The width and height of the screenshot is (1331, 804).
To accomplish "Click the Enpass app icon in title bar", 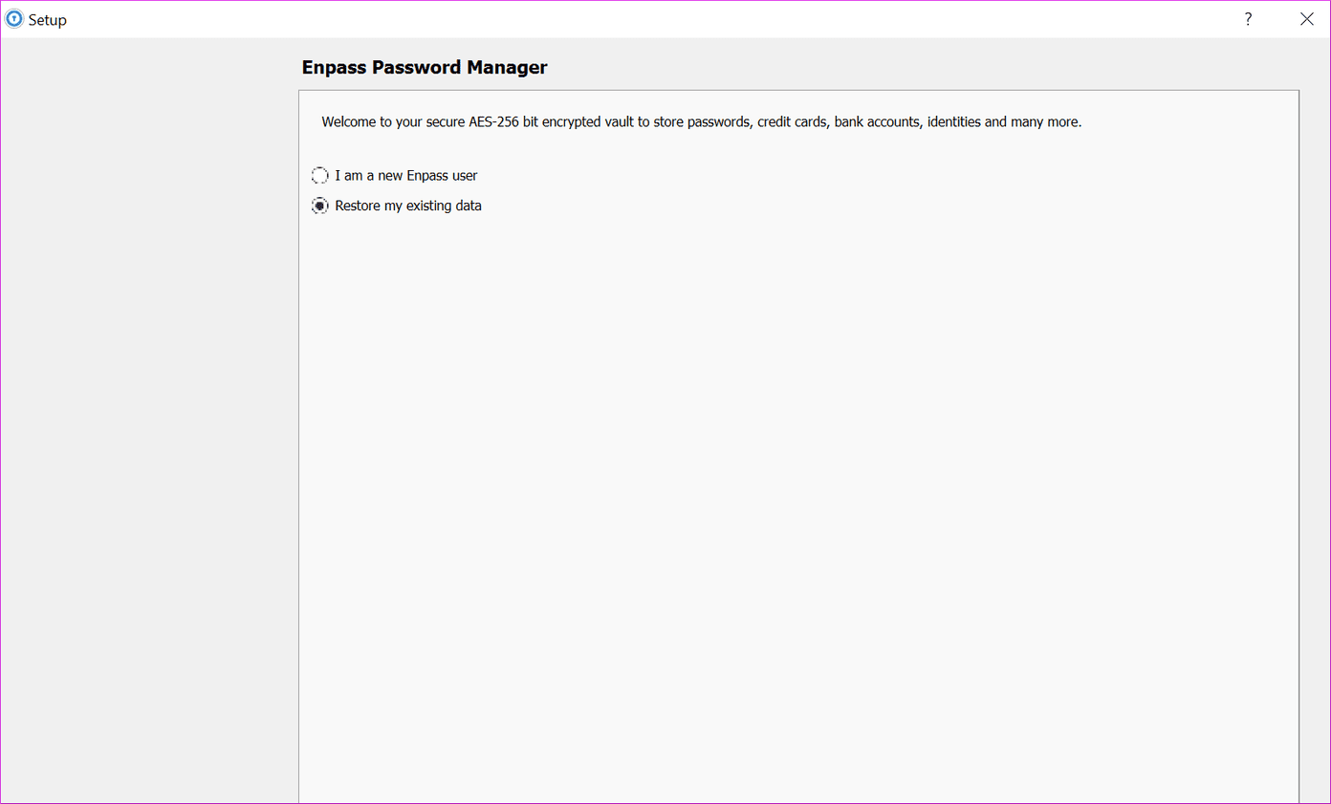I will pyautogui.click(x=14, y=19).
